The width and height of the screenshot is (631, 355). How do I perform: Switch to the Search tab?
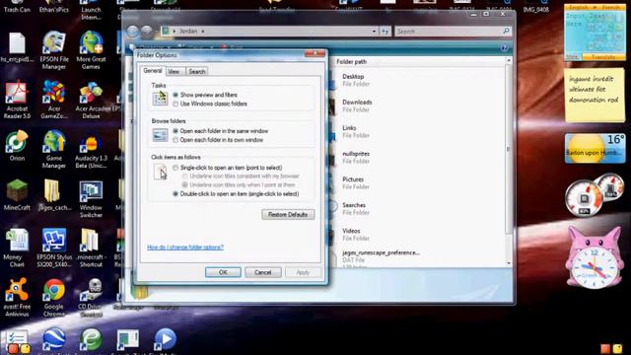(197, 72)
